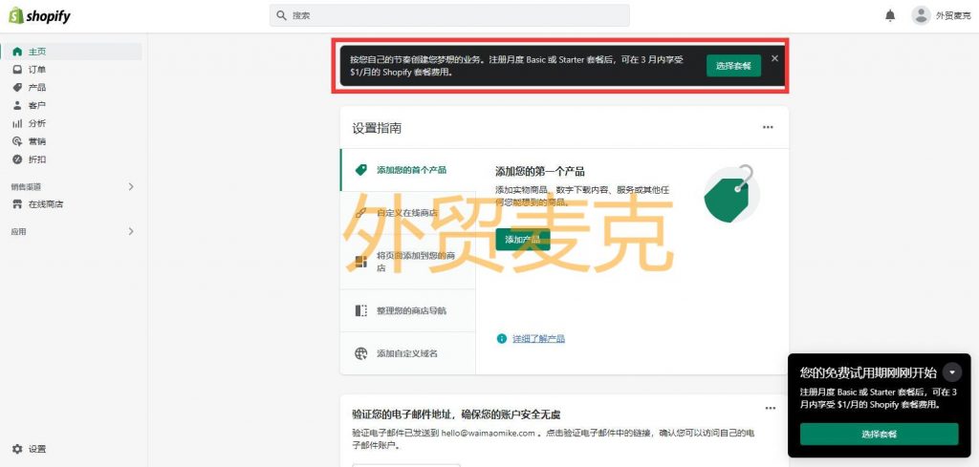Dismiss the top banner with X
This screenshot has height=467, width=979.
(774, 58)
